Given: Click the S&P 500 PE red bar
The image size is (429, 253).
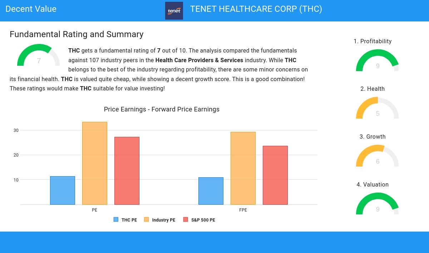Looking at the screenshot, I should point(127,171).
